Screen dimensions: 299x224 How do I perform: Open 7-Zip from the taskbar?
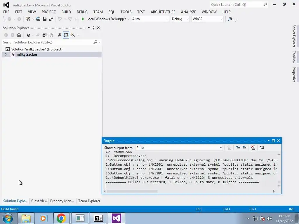point(98,218)
